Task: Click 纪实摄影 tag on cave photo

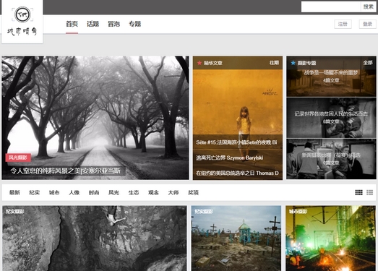Action: click(14, 212)
